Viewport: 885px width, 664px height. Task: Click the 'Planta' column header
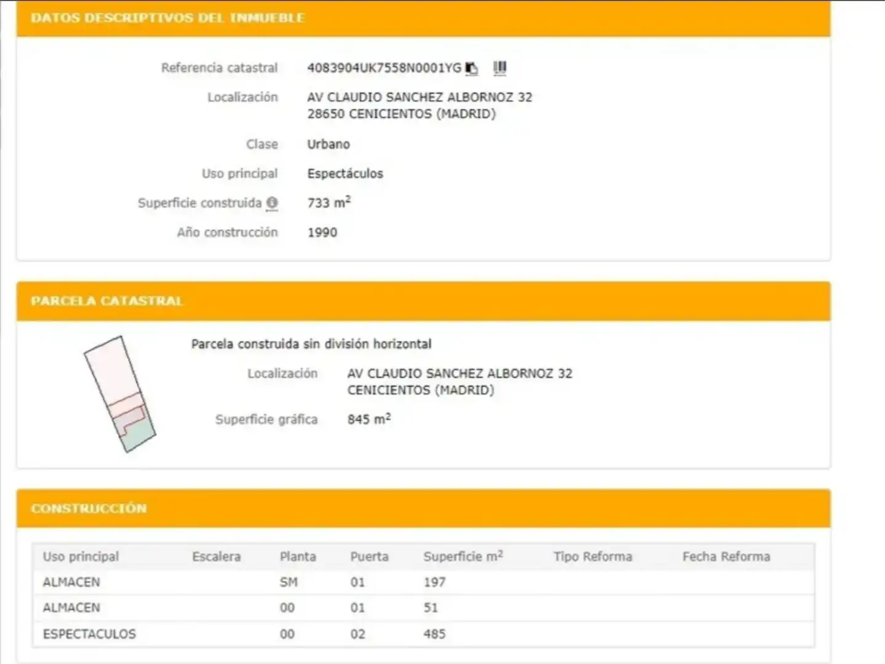point(298,556)
